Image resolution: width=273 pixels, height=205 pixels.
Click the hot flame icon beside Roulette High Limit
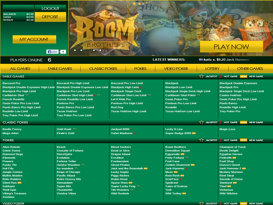pyautogui.click(x=247, y=108)
